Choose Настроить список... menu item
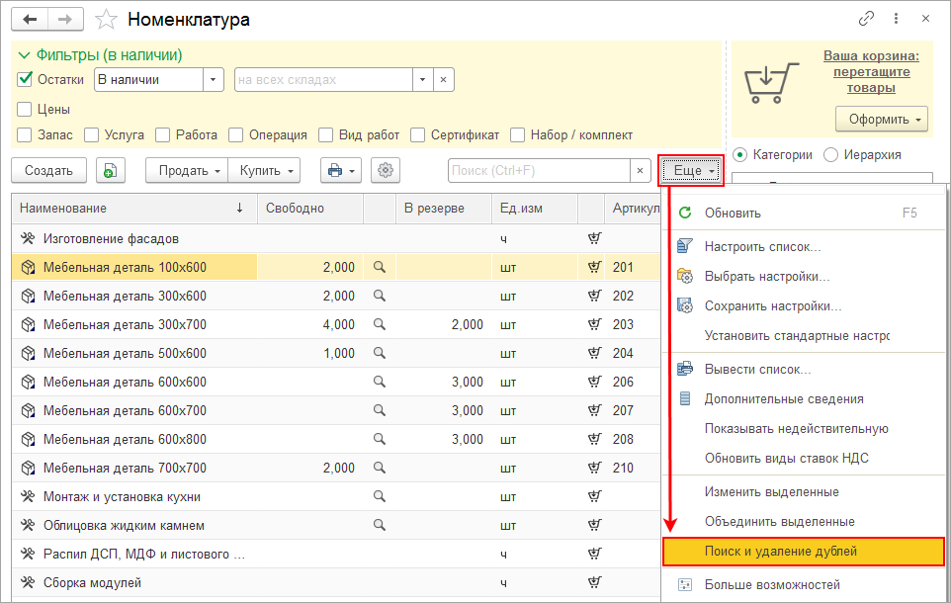Viewport: 951px width, 603px height. 805,246
